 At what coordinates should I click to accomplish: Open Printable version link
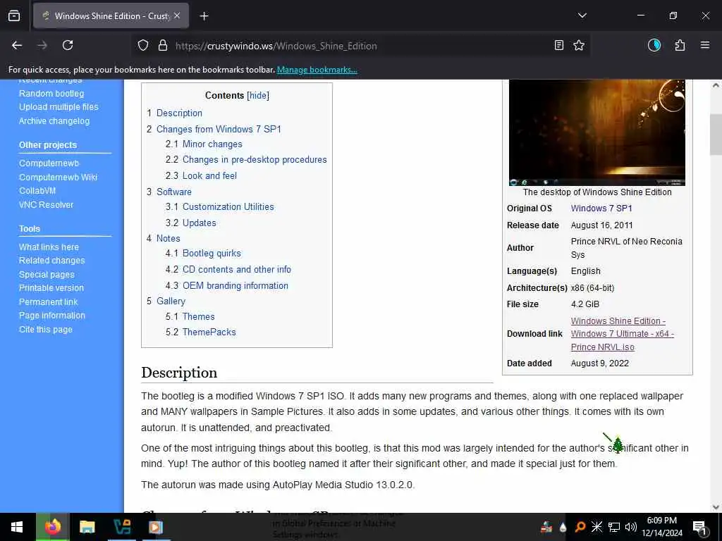[51, 288]
